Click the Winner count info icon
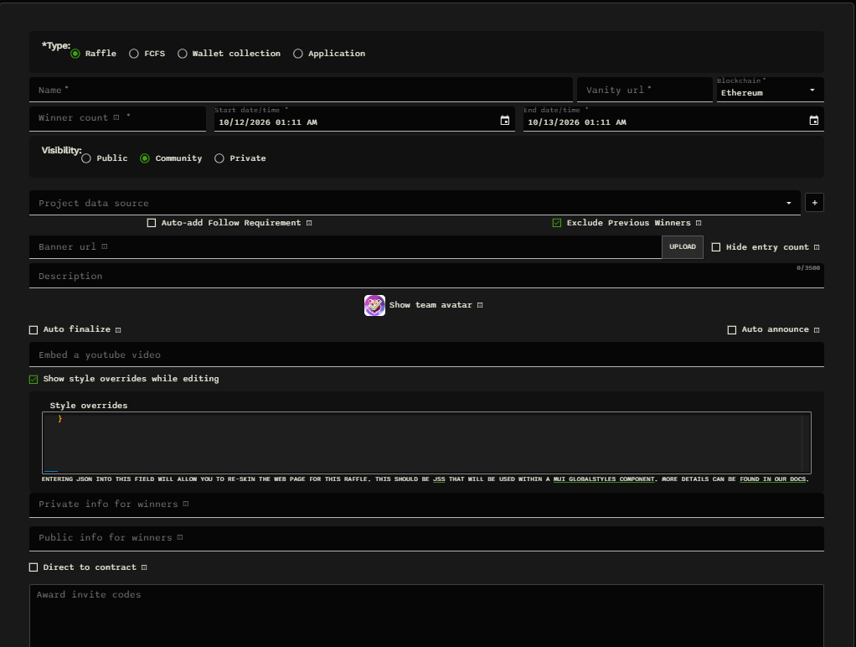 (x=116, y=117)
